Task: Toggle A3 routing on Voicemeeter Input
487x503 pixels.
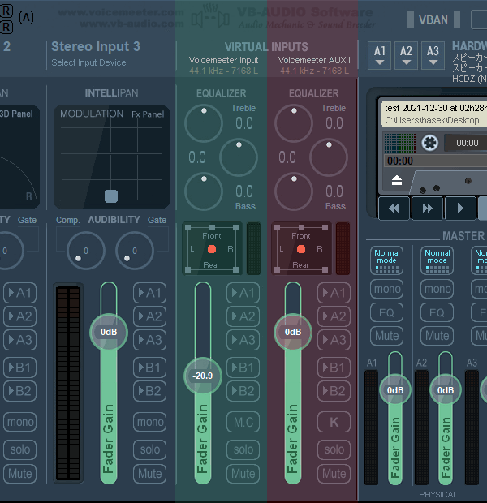Action: 243,340
